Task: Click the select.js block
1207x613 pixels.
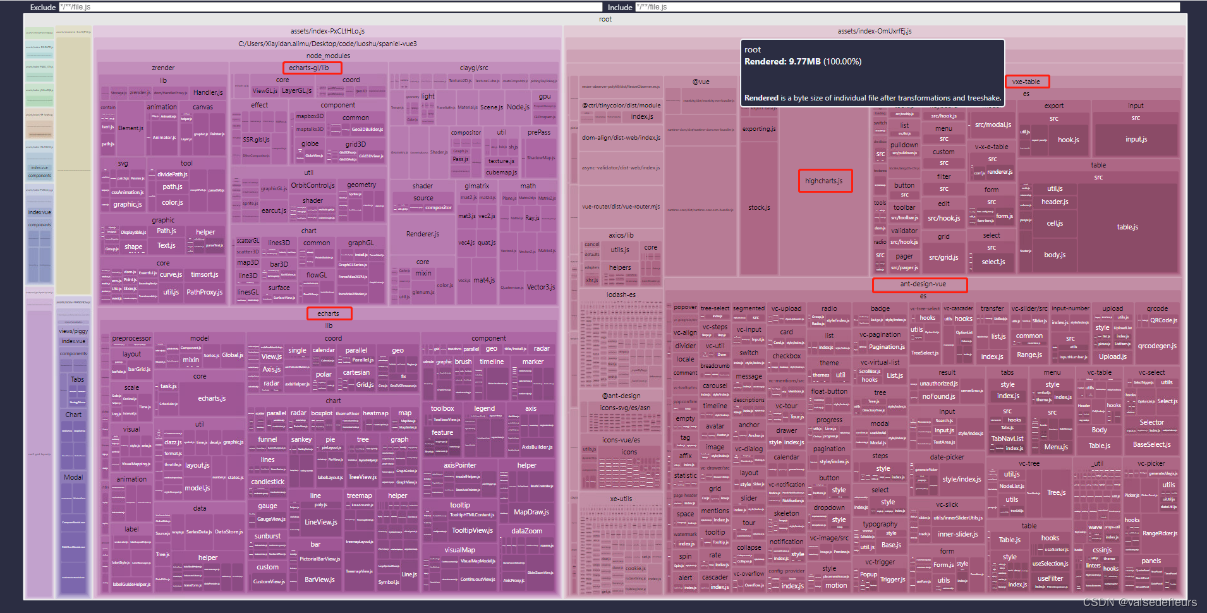Action: point(993,262)
